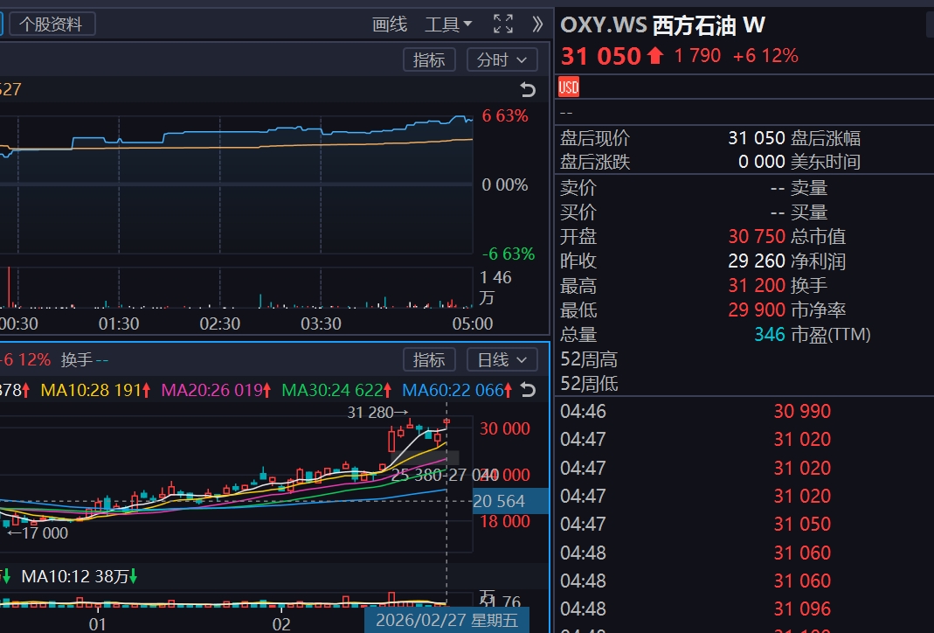Click the 03:30 time axis label

(321, 323)
